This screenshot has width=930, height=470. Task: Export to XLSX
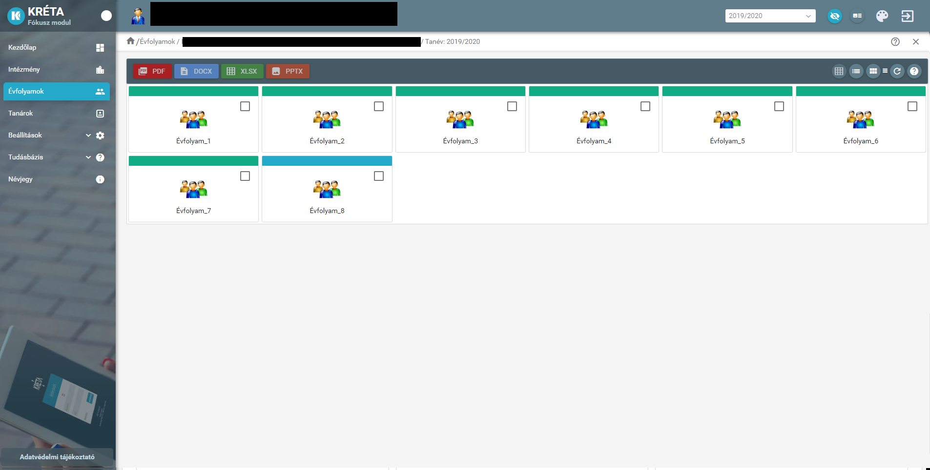coord(242,71)
